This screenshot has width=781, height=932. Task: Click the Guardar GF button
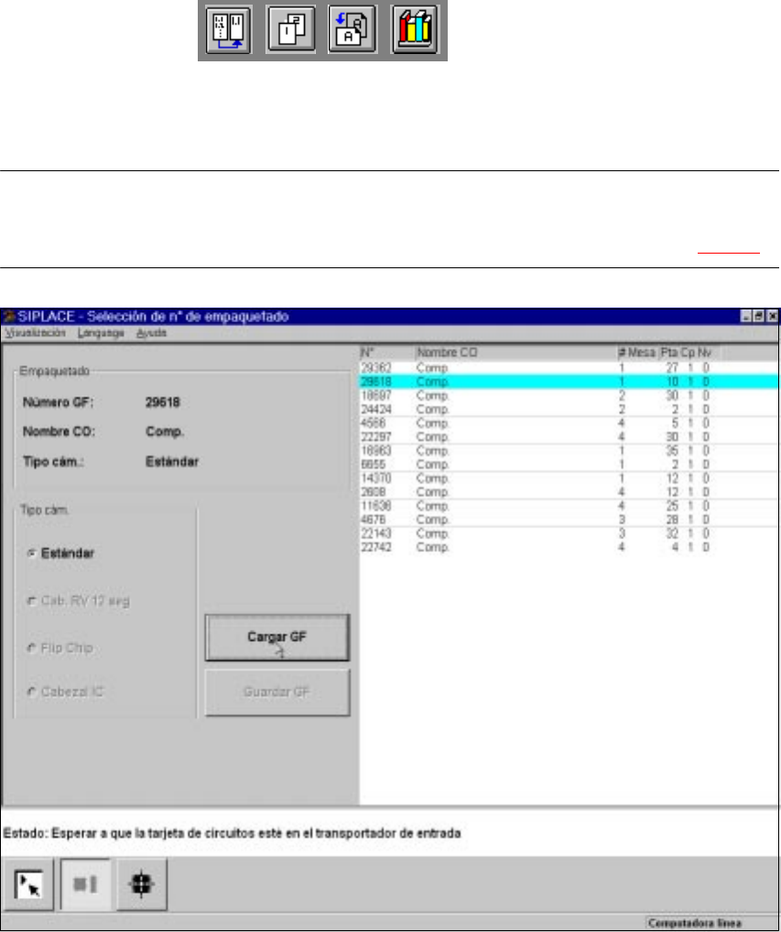277,692
